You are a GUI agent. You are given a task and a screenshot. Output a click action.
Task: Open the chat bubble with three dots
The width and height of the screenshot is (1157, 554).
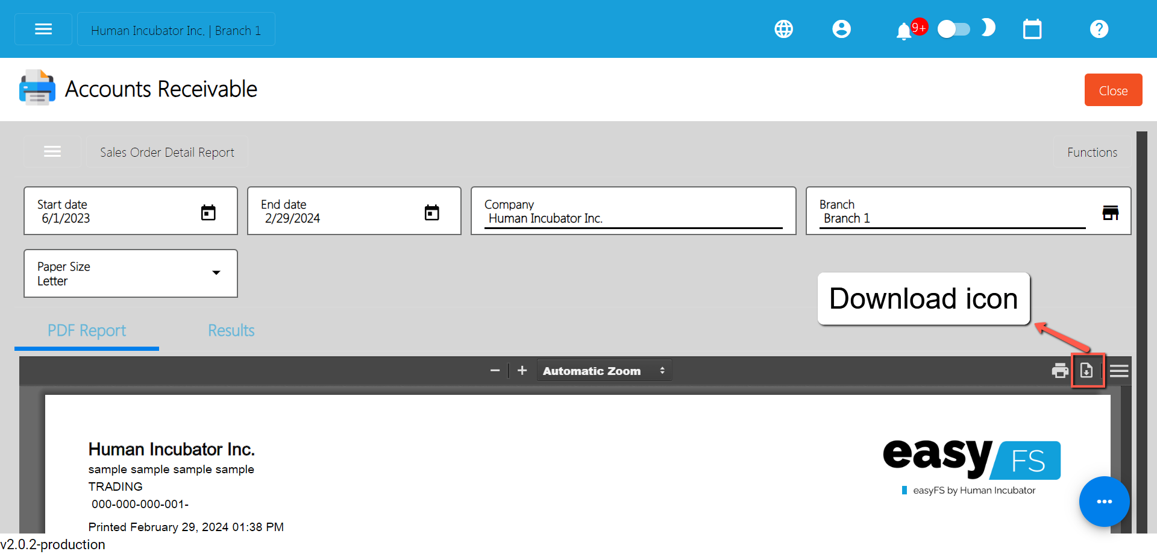tap(1104, 502)
